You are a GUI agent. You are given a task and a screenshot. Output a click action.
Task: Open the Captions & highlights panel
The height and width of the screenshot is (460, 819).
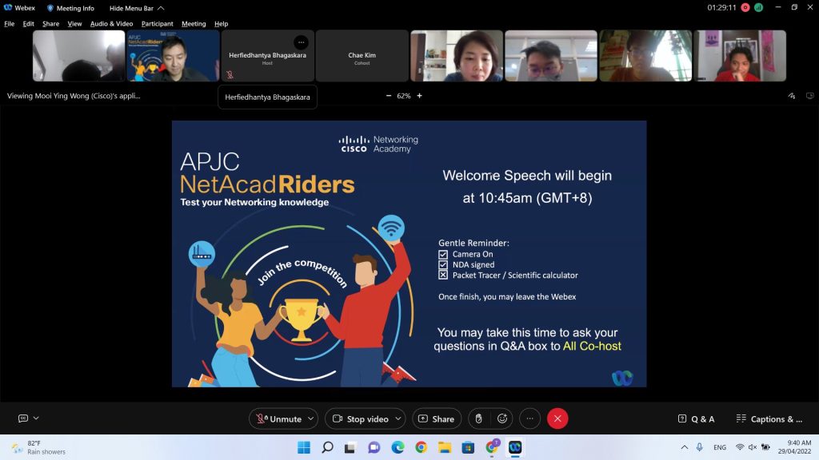769,418
